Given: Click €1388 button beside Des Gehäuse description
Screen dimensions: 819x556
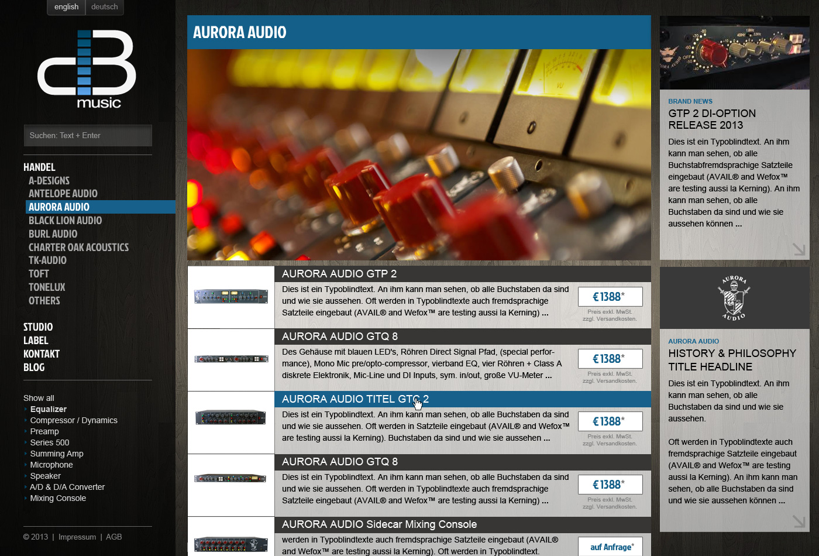Looking at the screenshot, I should click(610, 359).
